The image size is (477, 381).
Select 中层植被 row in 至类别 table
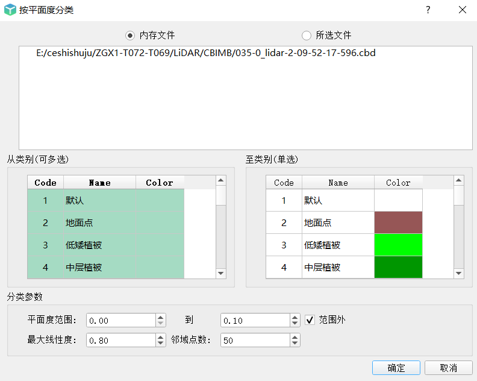[x=344, y=267]
